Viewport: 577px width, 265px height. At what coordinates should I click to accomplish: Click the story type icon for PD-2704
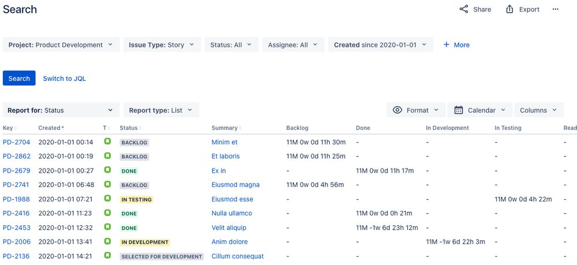point(107,141)
